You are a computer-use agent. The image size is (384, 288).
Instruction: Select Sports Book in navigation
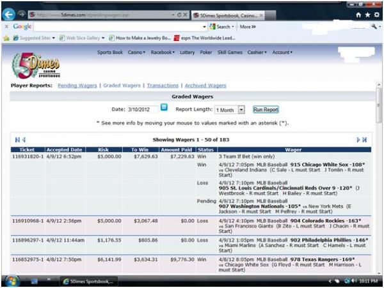tap(110, 52)
